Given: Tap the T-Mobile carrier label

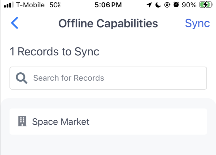Looking at the screenshot, I should [x=30, y=5].
